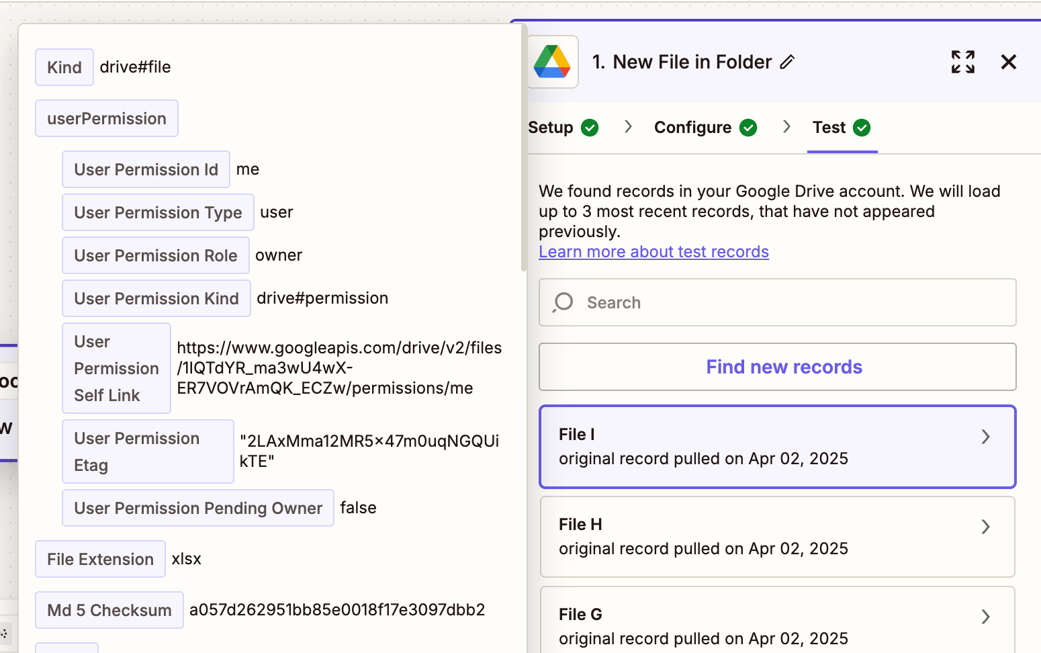This screenshot has width=1041, height=653.
Task: Expand the File I record details
Action: (x=985, y=437)
